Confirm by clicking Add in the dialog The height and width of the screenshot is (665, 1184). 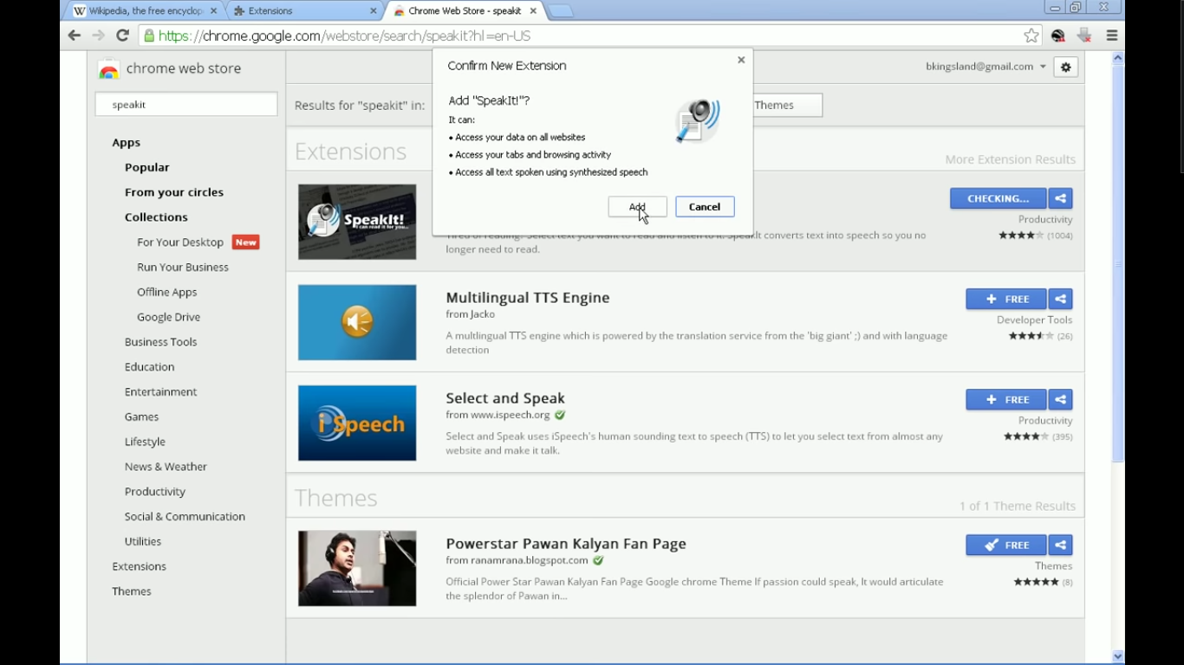tap(637, 207)
